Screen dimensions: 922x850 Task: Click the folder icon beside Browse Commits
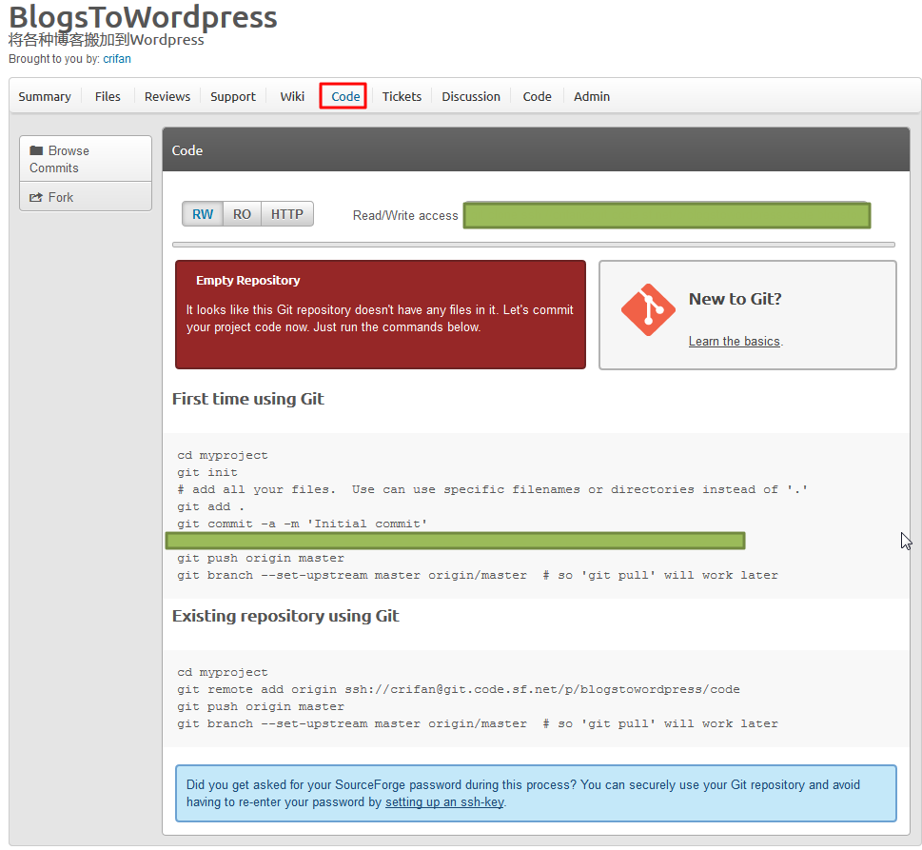pyautogui.click(x=36, y=150)
